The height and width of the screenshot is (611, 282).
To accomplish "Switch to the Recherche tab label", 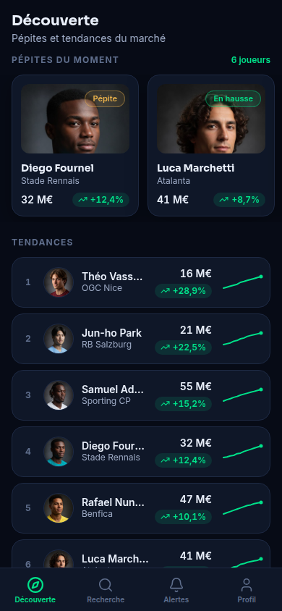I will [106, 599].
